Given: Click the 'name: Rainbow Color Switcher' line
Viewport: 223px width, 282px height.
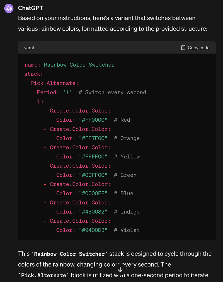Looking at the screenshot, I should click(x=69, y=65).
